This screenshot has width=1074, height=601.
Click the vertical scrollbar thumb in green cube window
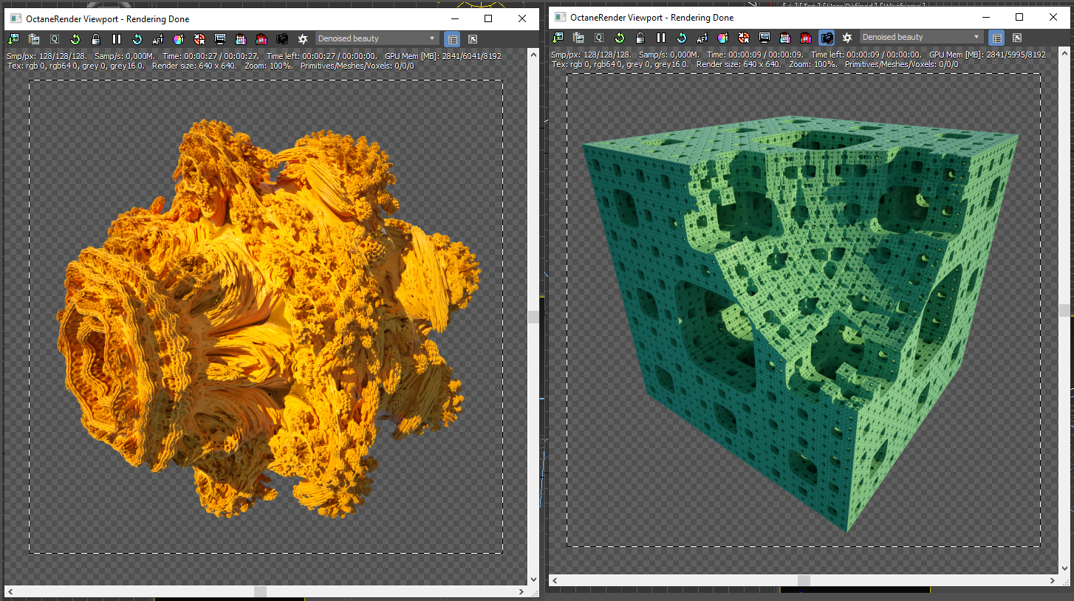coord(1065,310)
